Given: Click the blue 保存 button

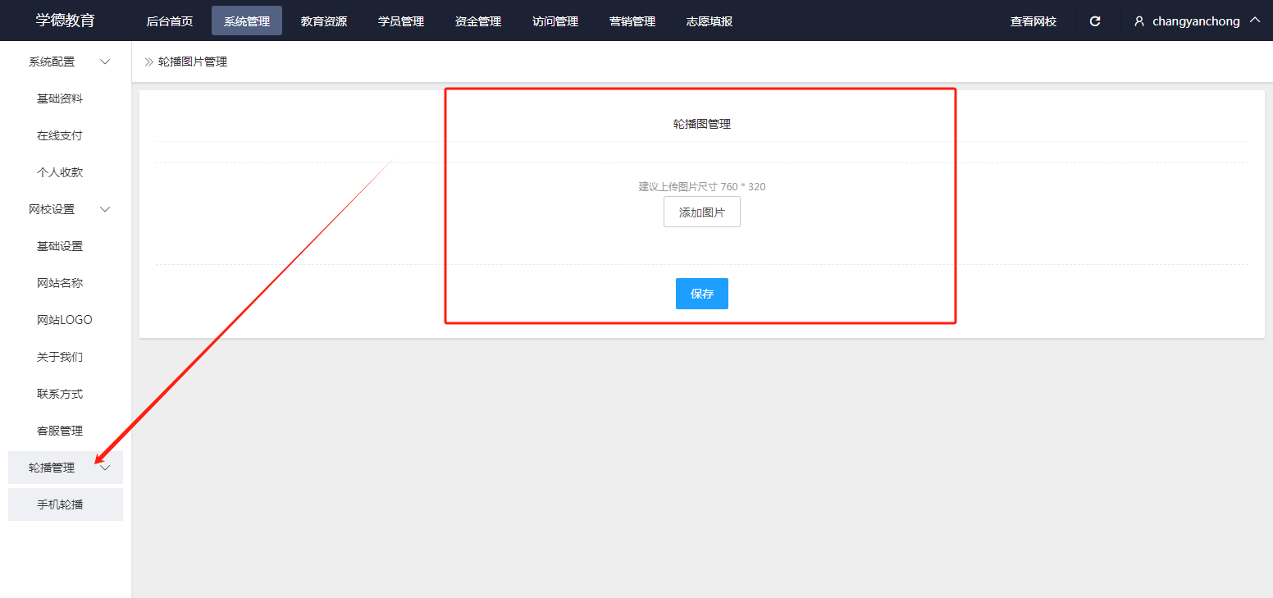Looking at the screenshot, I should [702, 294].
